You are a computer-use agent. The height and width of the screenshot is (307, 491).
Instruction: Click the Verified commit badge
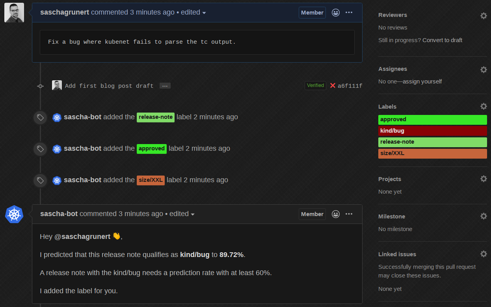[x=315, y=85]
